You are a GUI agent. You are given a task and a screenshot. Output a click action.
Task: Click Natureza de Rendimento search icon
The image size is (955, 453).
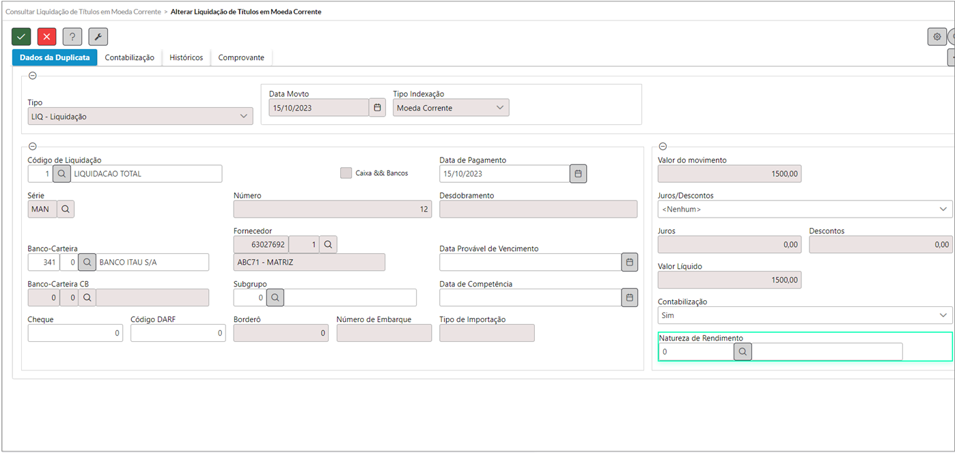743,352
